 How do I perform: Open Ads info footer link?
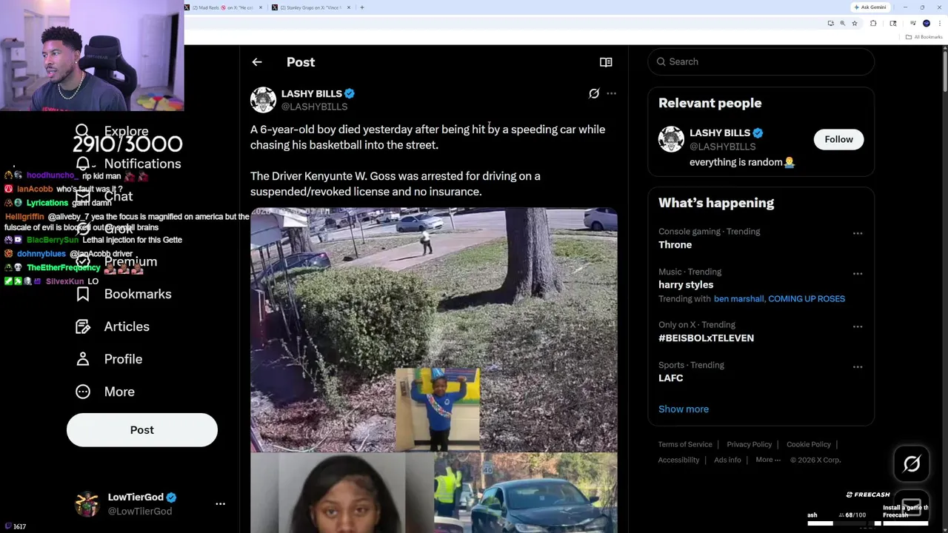pyautogui.click(x=727, y=460)
